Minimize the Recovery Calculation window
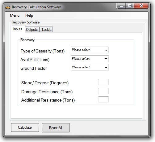This screenshot has height=142, width=155. coord(121,6)
